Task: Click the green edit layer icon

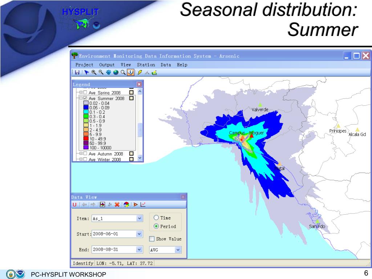Action: click(154, 72)
